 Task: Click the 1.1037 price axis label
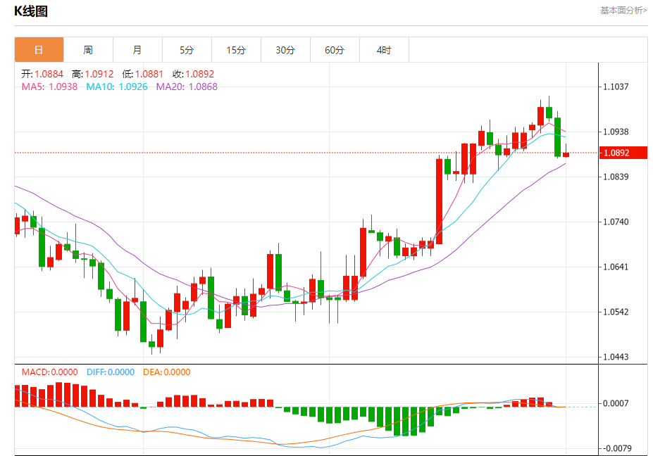pyautogui.click(x=616, y=87)
